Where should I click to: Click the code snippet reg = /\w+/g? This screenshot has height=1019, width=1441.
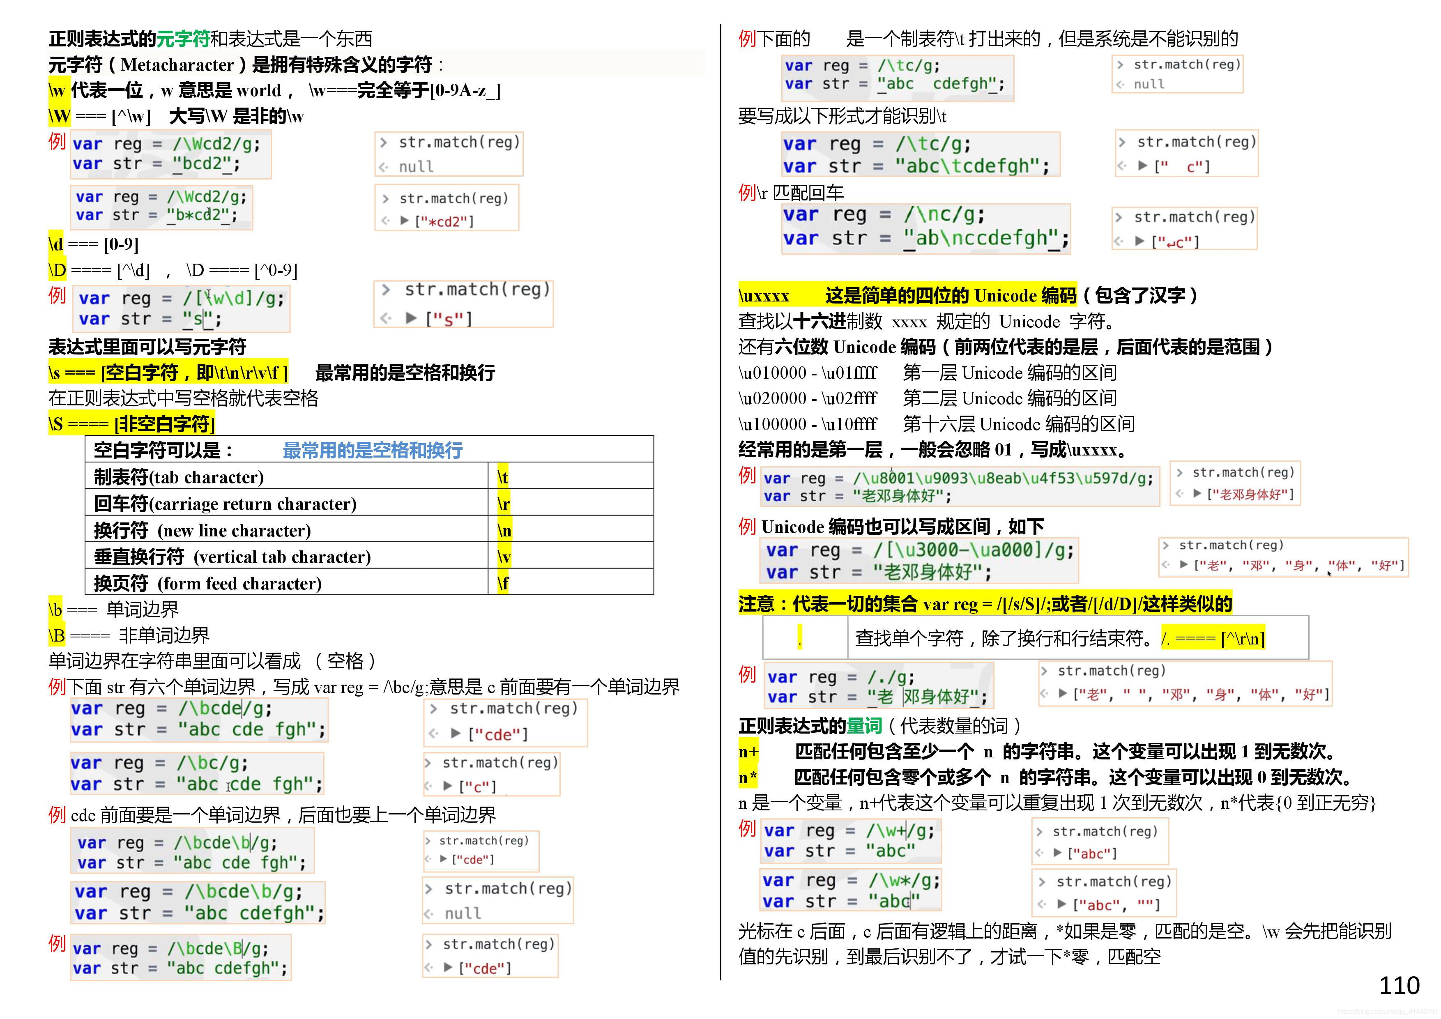pos(851,841)
